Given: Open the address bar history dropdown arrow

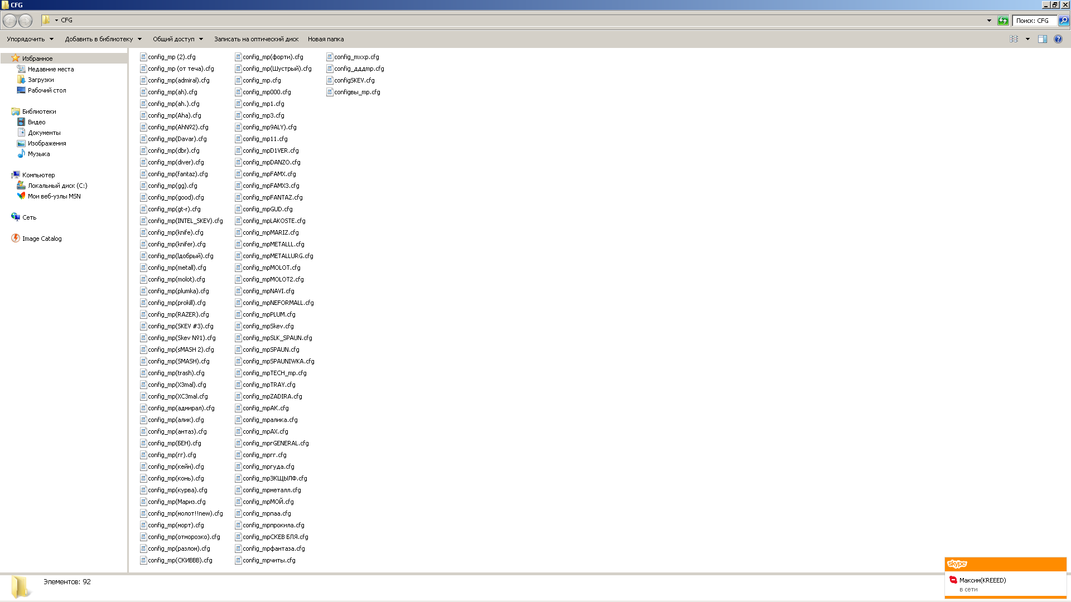Looking at the screenshot, I should 989,21.
